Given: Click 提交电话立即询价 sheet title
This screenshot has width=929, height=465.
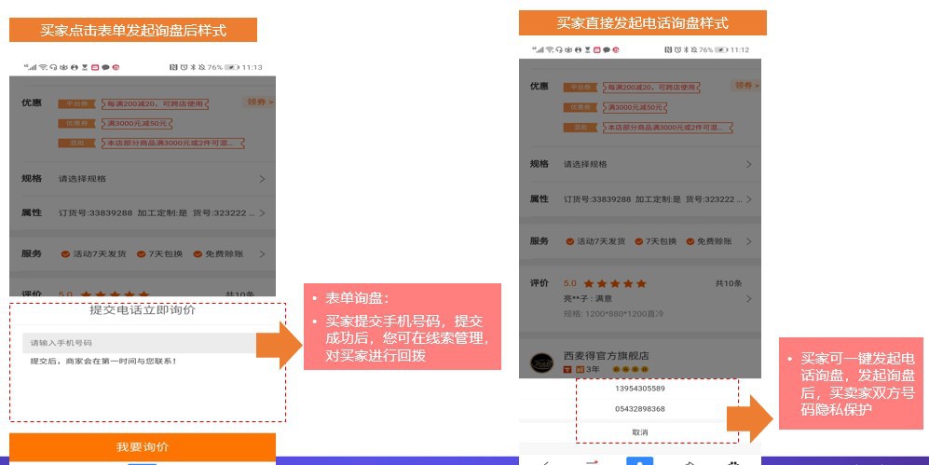Looking at the screenshot, I should pyautogui.click(x=143, y=309).
